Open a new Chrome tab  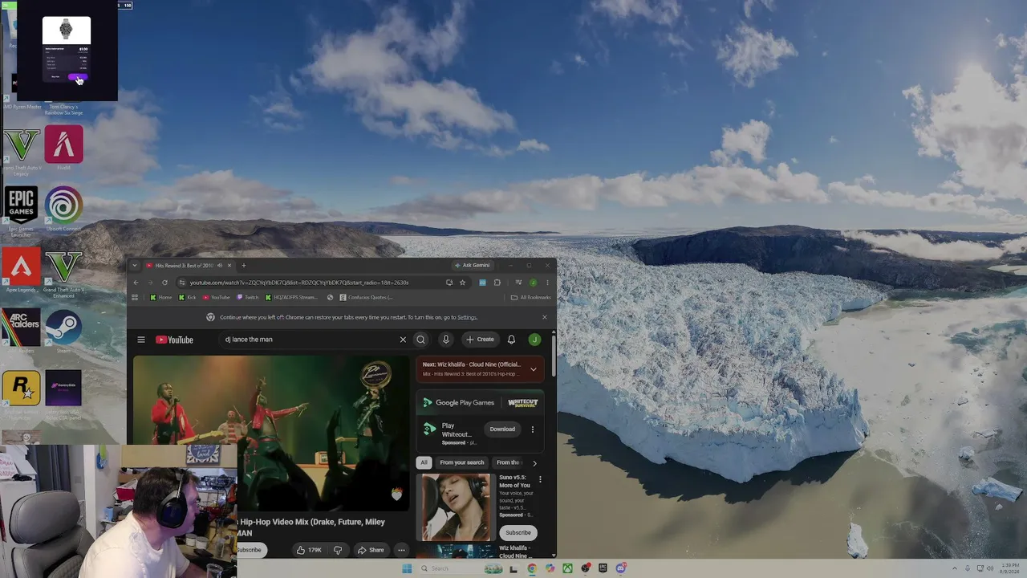pos(244,266)
